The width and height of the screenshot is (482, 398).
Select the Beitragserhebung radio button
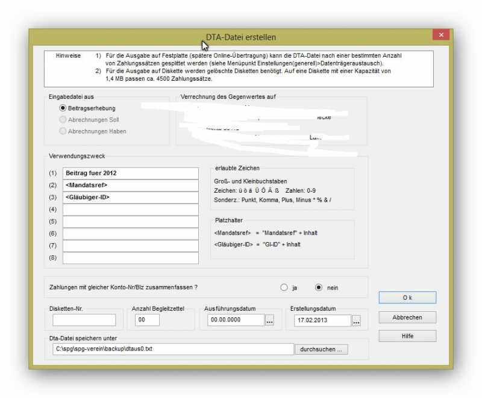63,108
